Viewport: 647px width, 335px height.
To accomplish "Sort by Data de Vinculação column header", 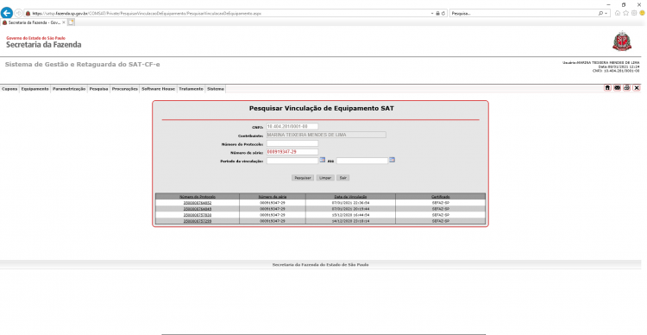I will tap(350, 197).
